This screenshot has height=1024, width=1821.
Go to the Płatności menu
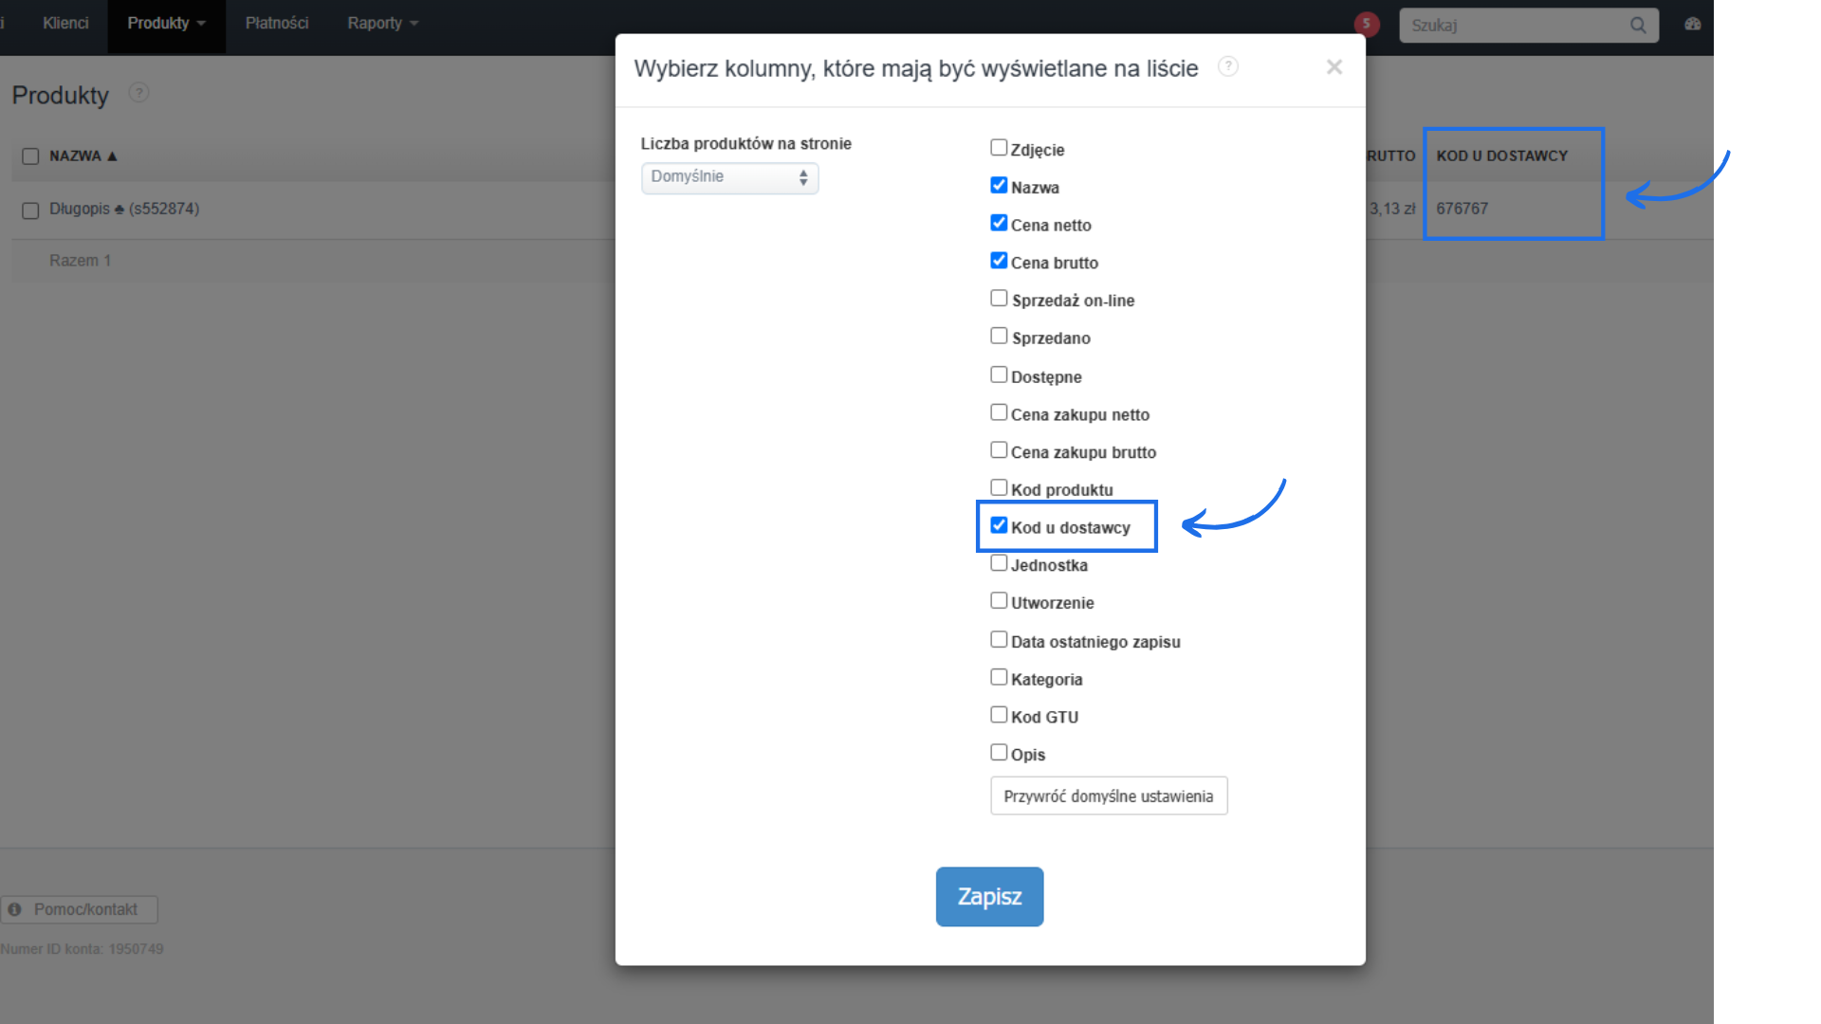(276, 24)
